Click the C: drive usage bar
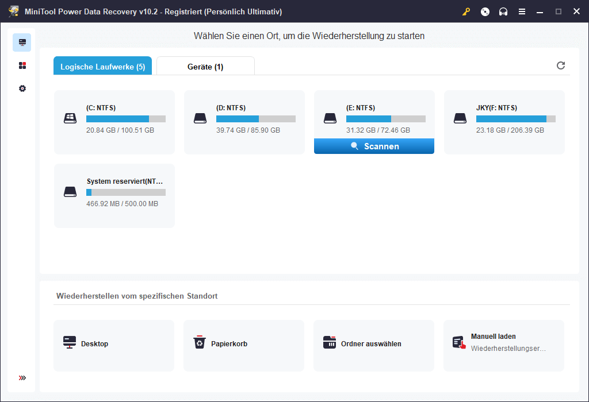The image size is (589, 402). click(126, 119)
